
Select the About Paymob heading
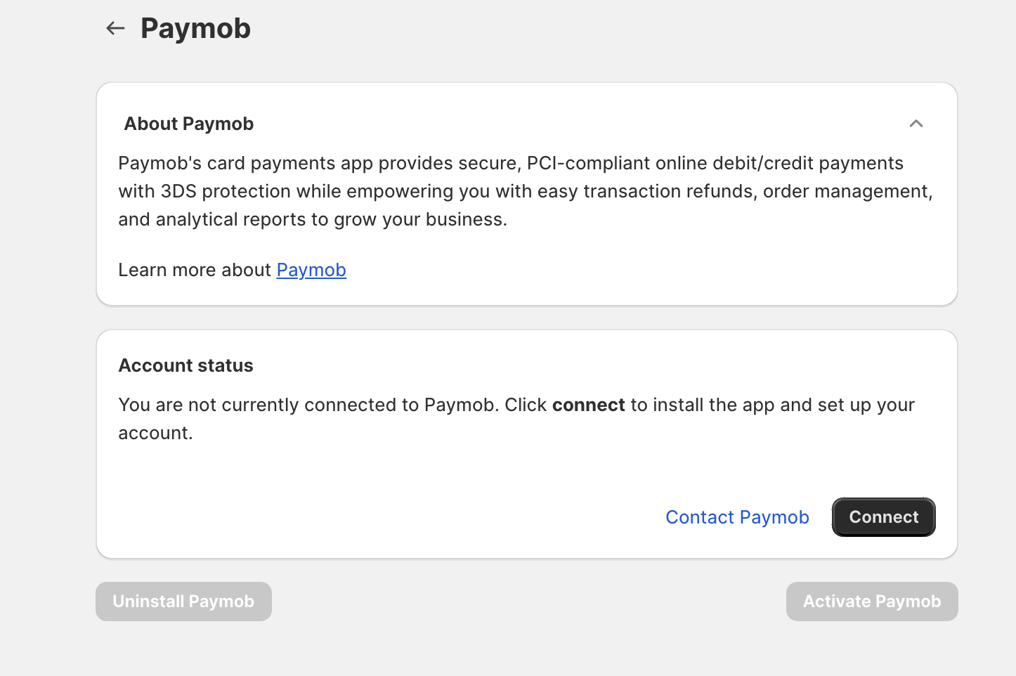(x=189, y=124)
